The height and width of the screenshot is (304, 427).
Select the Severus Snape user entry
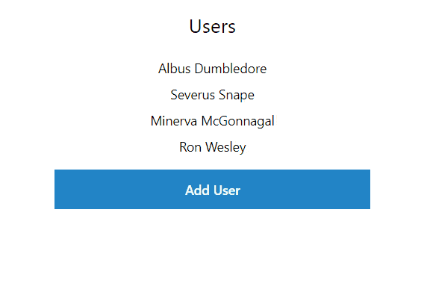[x=213, y=95]
